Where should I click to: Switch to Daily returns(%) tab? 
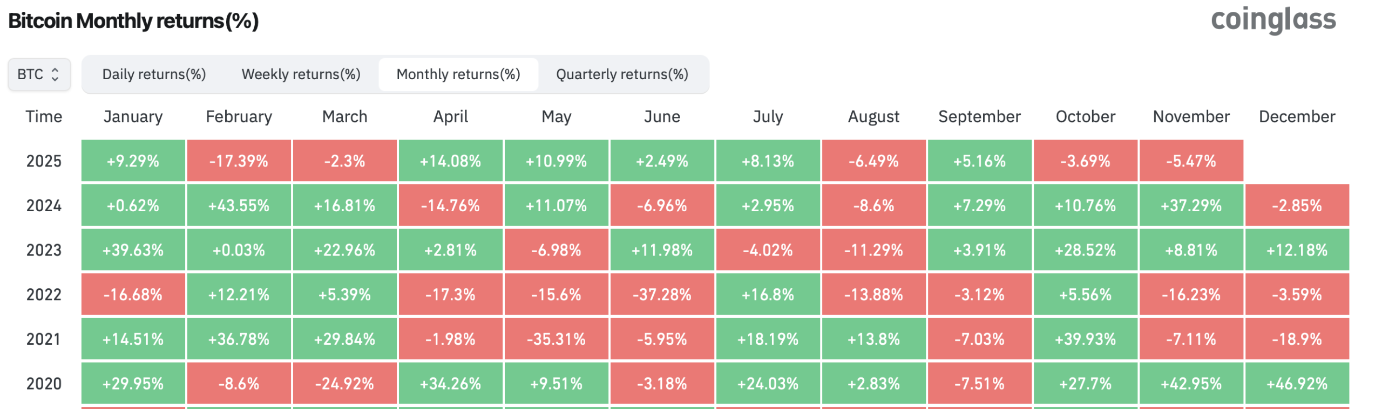click(154, 74)
